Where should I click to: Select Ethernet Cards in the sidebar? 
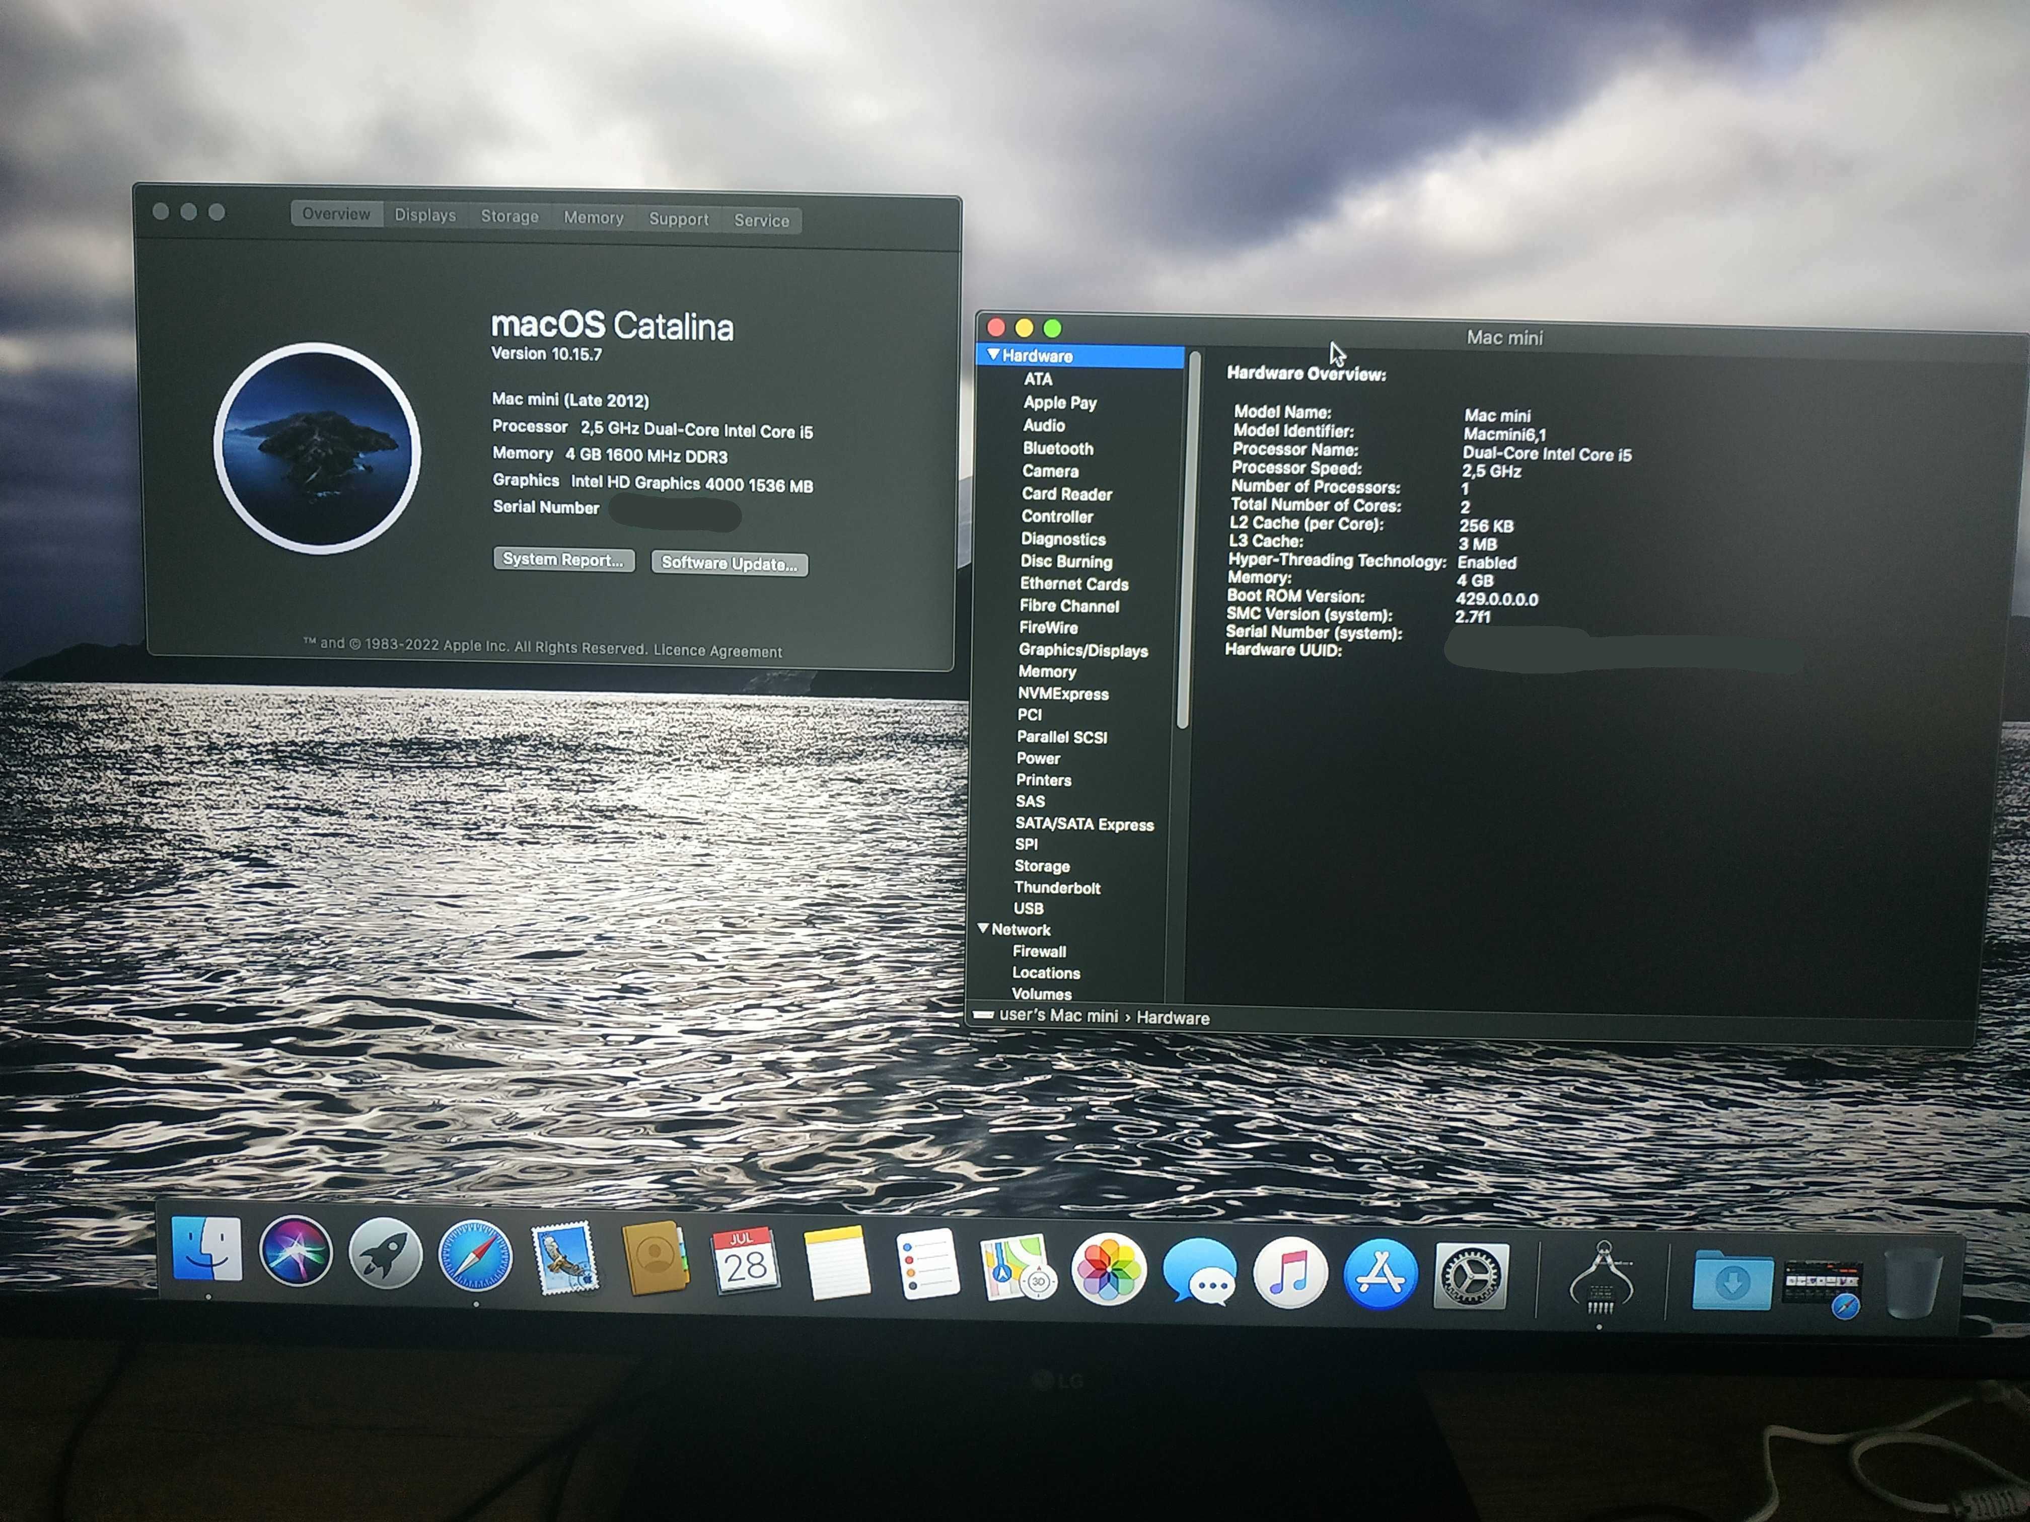[x=1074, y=583]
